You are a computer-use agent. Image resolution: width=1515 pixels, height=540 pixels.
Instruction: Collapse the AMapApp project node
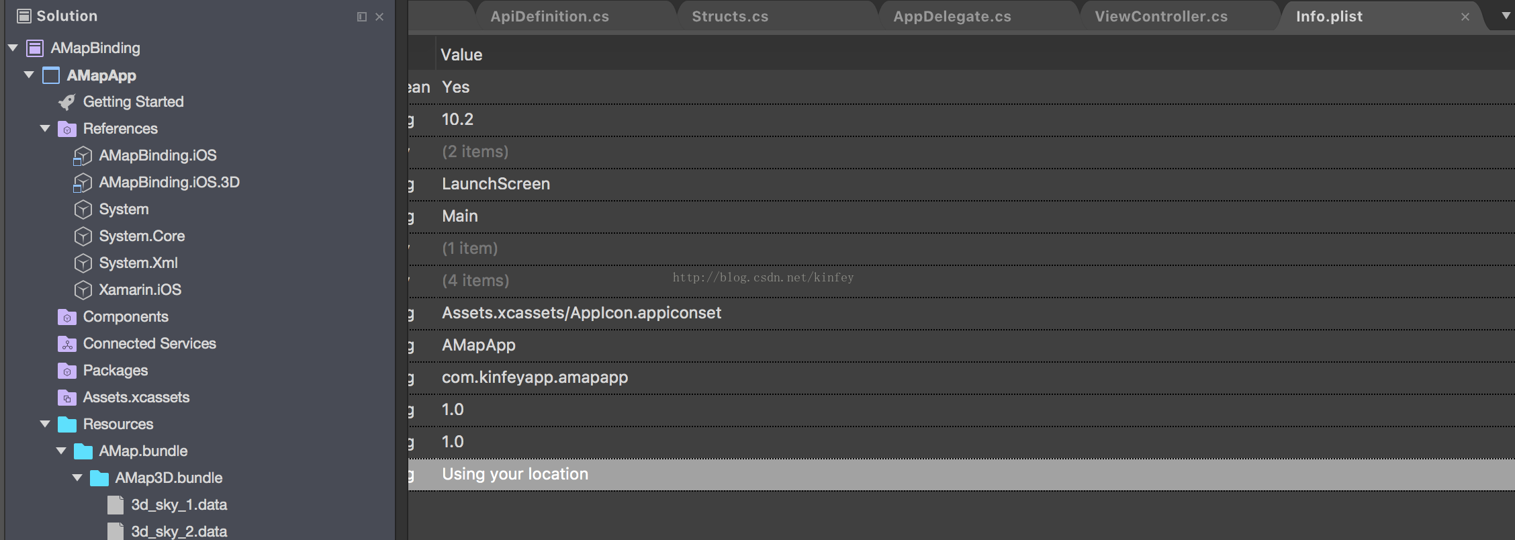[x=29, y=75]
